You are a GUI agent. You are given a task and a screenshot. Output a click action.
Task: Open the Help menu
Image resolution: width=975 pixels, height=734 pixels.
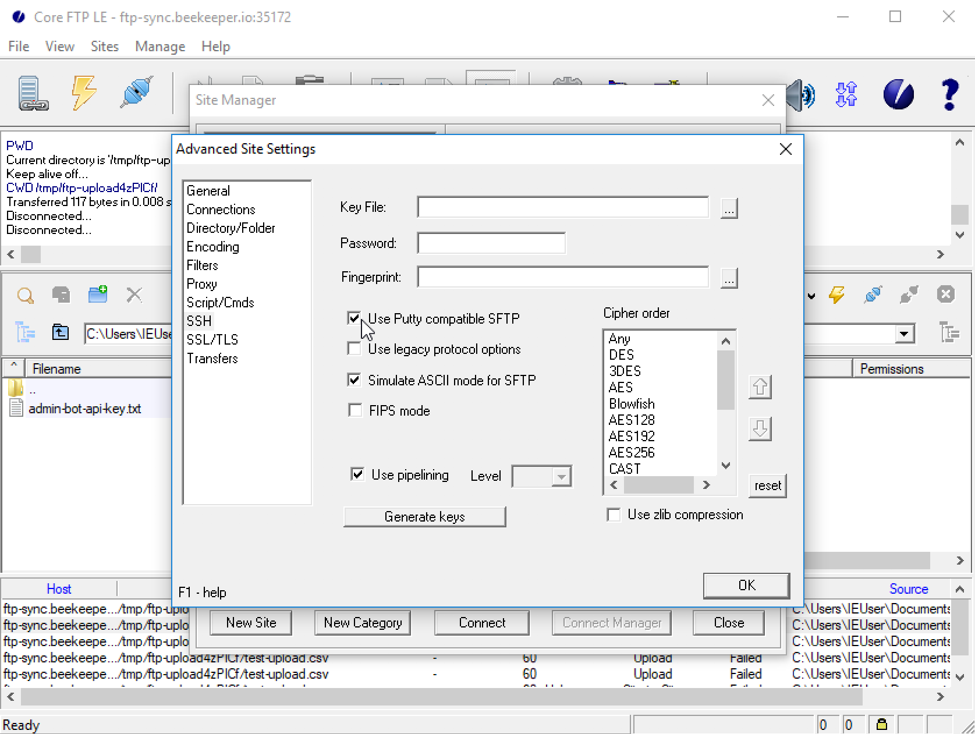[216, 47]
